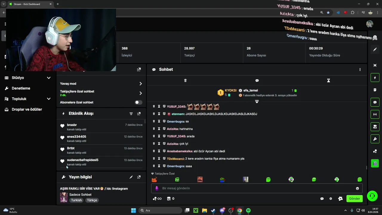The height and width of the screenshot is (215, 382).
Task: Click the Gönder send button
Action: (x=355, y=199)
